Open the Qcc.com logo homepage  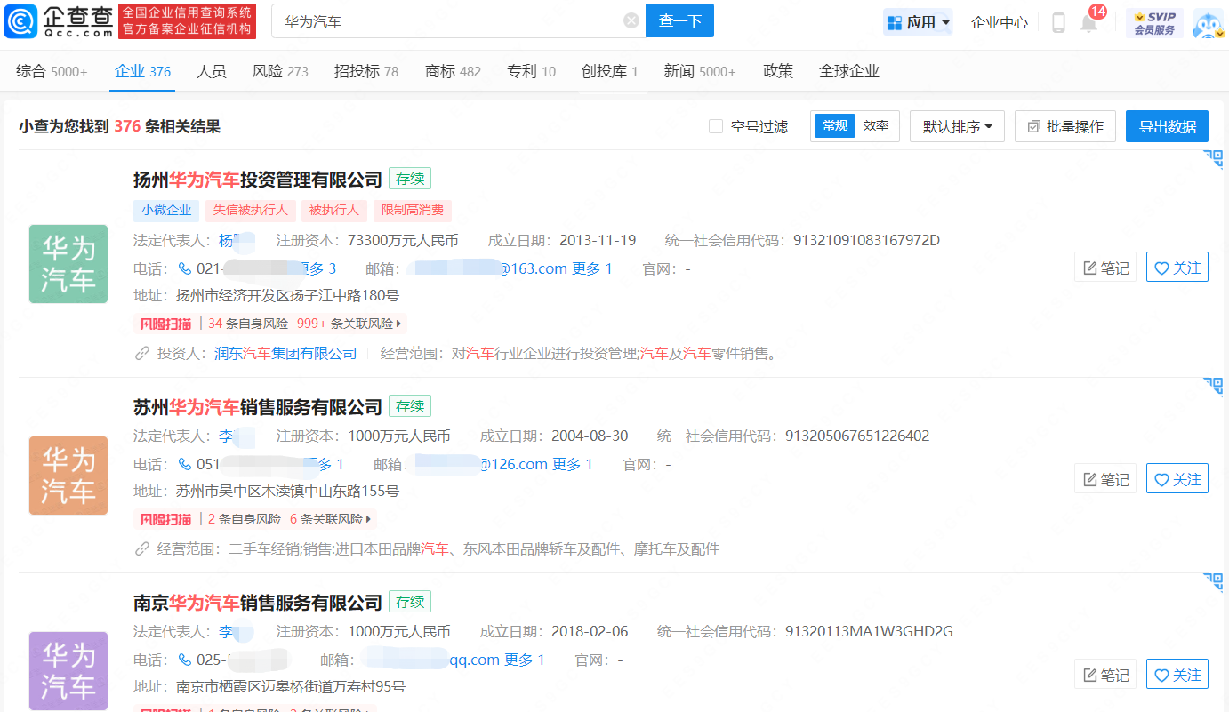pos(59,20)
